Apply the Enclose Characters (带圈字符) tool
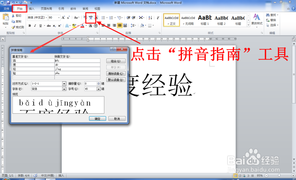This screenshot has width=296, height=180. [x=95, y=25]
